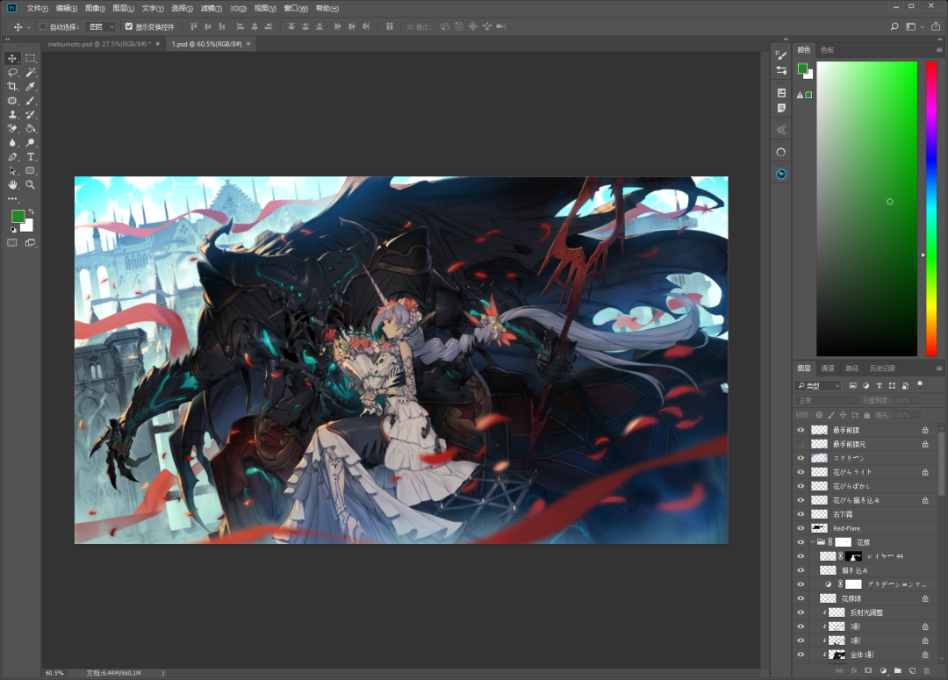Open the fill 填充 dropdown arrow
This screenshot has width=948, height=680.
click(918, 415)
